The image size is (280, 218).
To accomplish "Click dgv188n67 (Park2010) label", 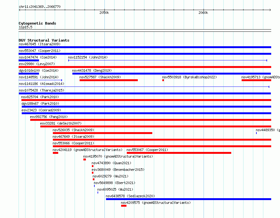I will (40, 103).
